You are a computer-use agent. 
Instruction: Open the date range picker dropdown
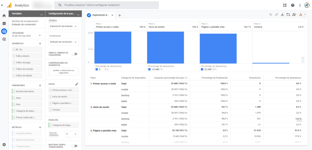[x=26, y=34]
